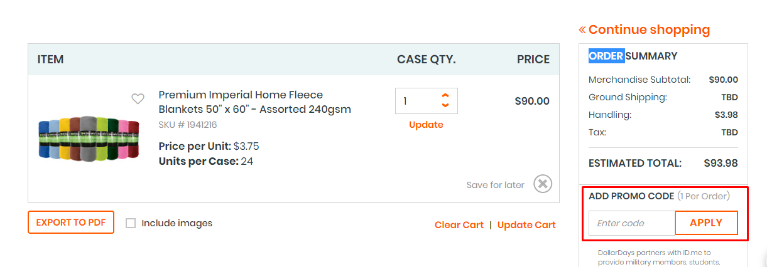Decrease case quantity with the down arrow
The height and width of the screenshot is (267, 767).
coord(445,105)
